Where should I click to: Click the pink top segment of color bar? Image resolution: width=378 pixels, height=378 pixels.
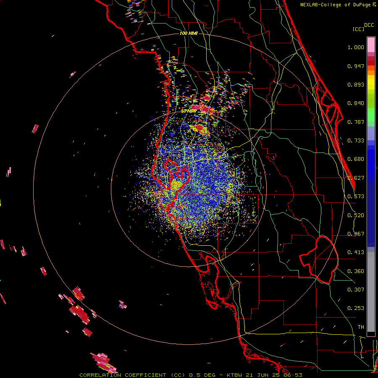(371, 45)
